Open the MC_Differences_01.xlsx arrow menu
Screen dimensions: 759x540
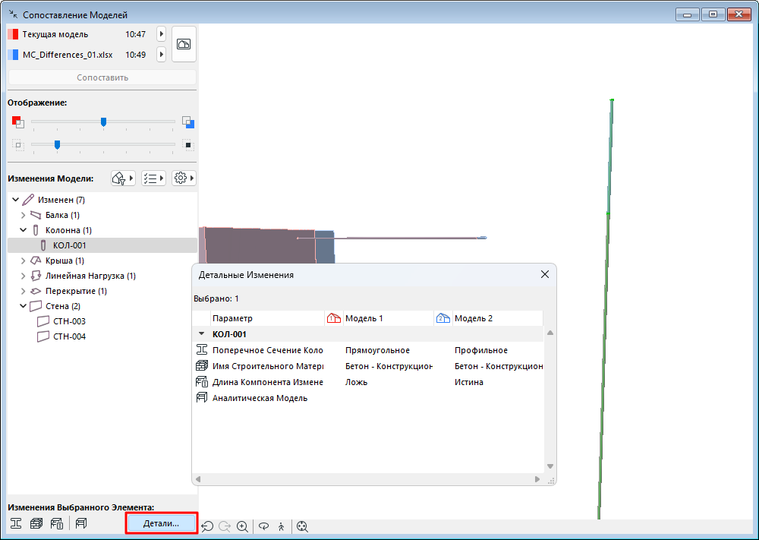(161, 55)
